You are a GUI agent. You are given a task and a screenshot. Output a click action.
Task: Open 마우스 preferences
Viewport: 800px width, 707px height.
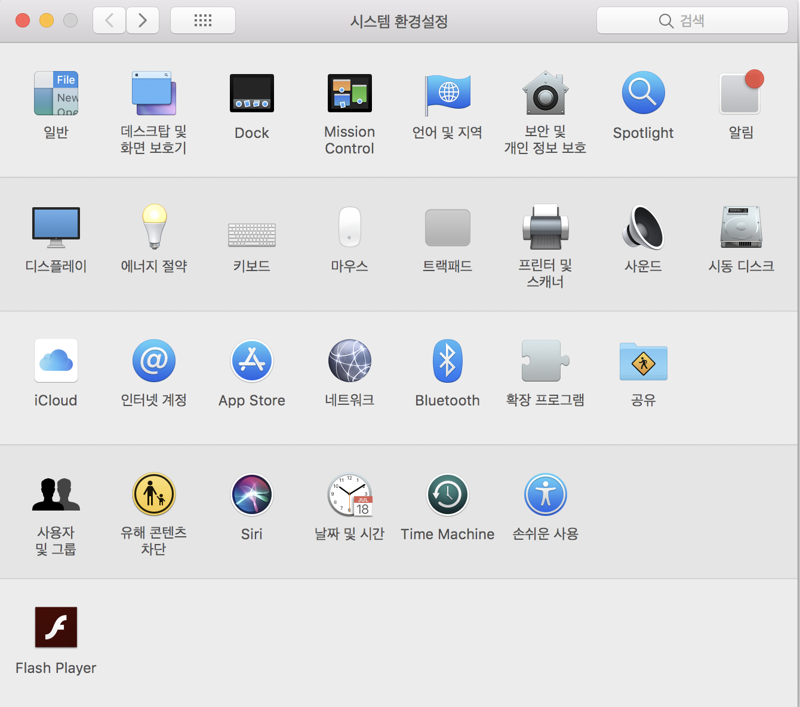[x=350, y=227]
